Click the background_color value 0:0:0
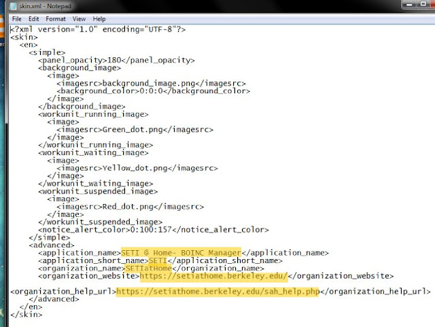435x327 pixels. click(x=151, y=91)
